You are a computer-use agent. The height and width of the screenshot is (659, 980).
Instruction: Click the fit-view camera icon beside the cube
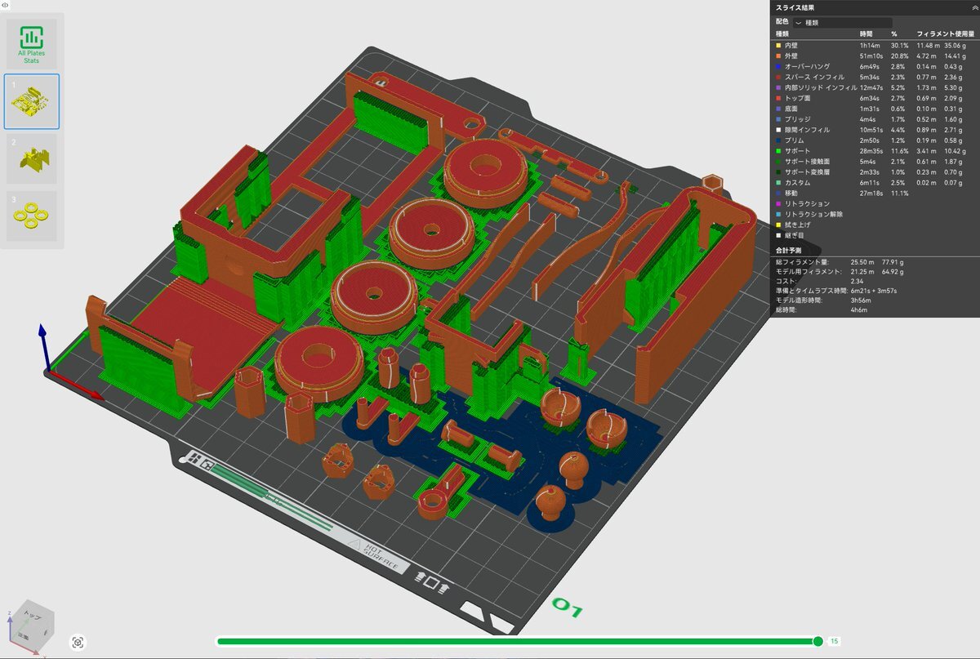(78, 643)
